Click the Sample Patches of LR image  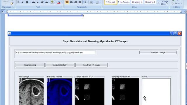pos(90,92)
